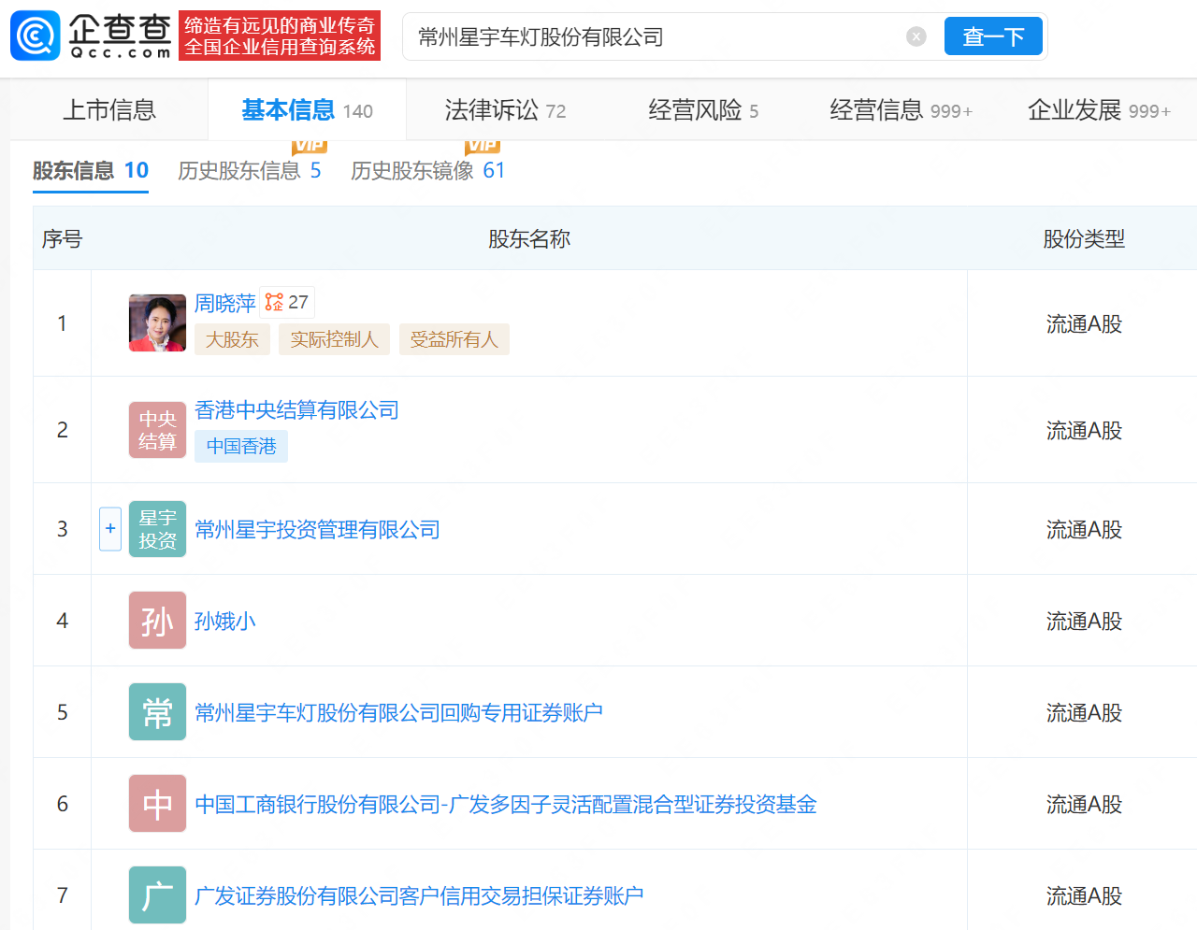Click the 股份类型 column header

tap(1084, 239)
